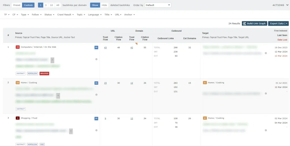The width and height of the screenshot is (290, 146).
Task: Sort by Domain Trust Flow column header
Action: (x=132, y=38)
